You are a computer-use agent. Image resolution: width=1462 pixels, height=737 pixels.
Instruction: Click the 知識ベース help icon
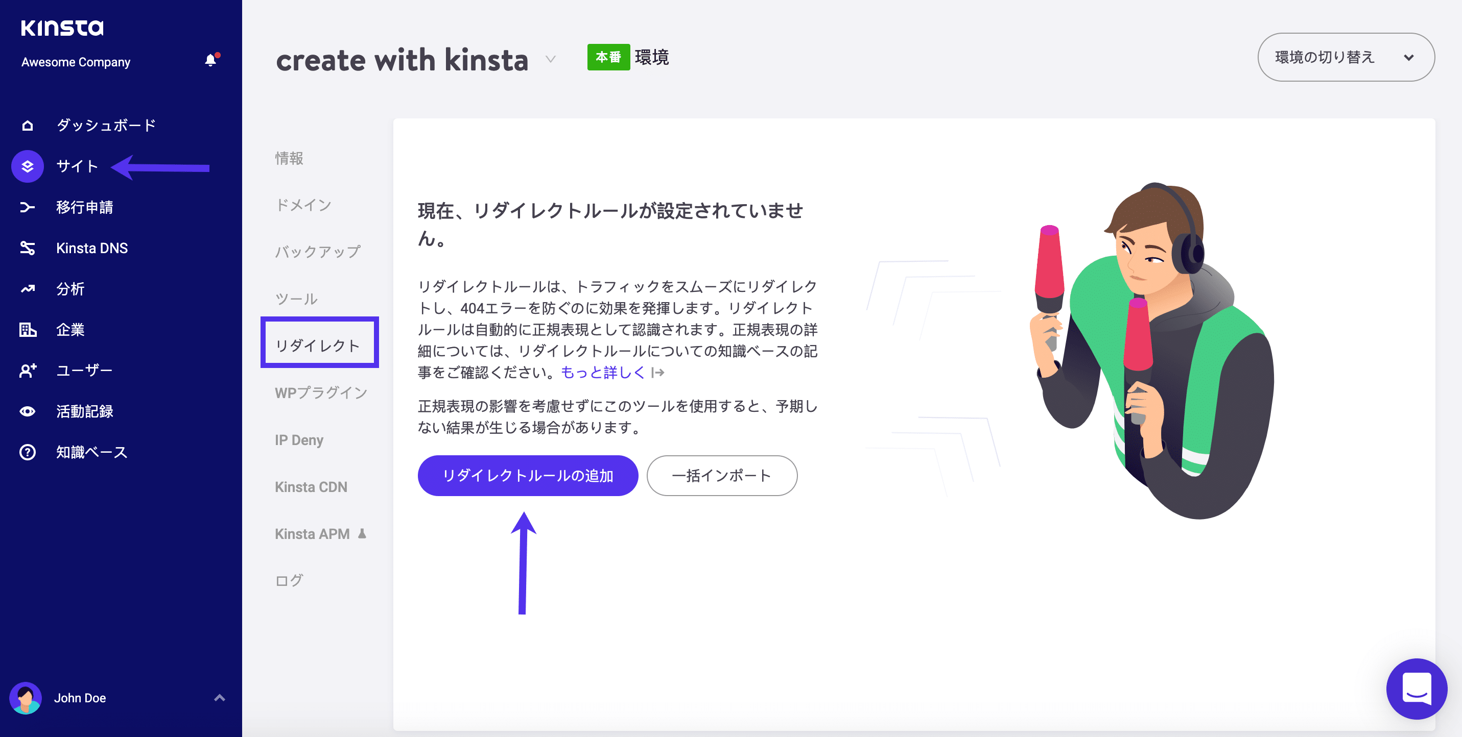[27, 452]
